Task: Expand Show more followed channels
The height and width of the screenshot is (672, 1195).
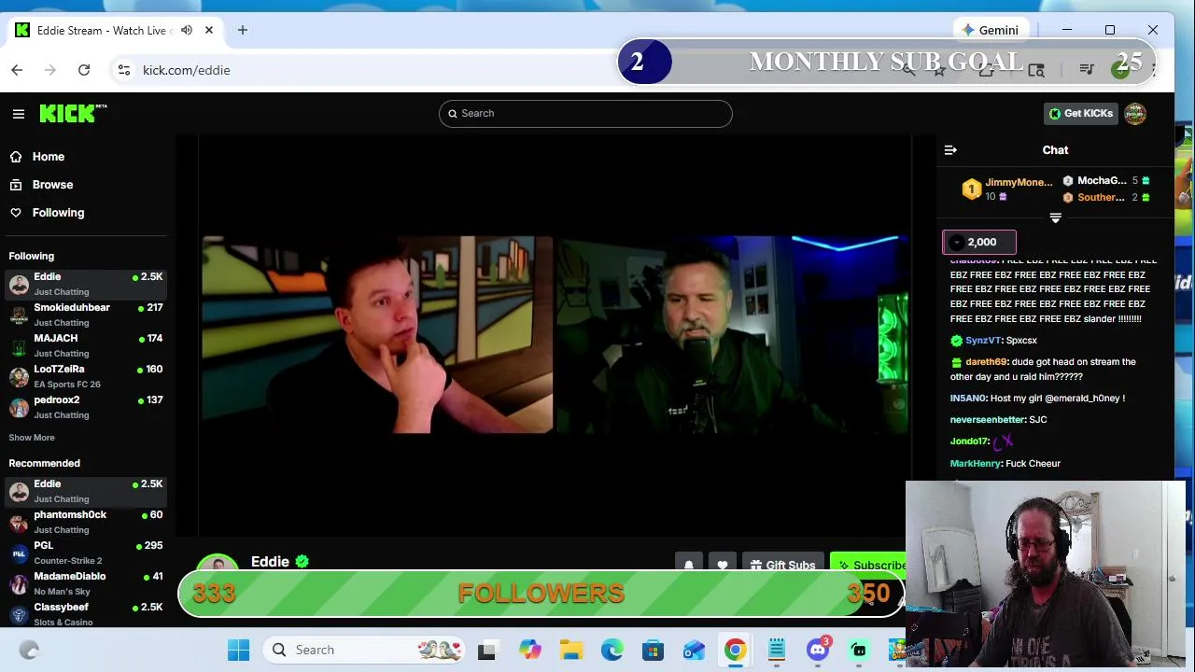Action: click(x=32, y=438)
